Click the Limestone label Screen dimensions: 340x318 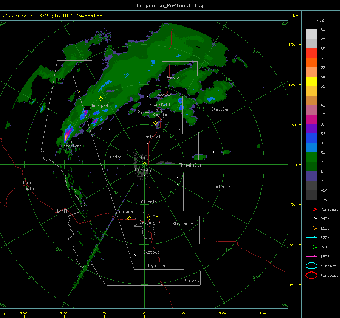71,146
